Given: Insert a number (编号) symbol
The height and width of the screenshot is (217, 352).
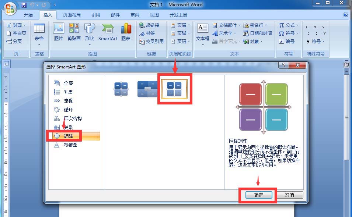Looking at the screenshot, I should click(286, 42).
